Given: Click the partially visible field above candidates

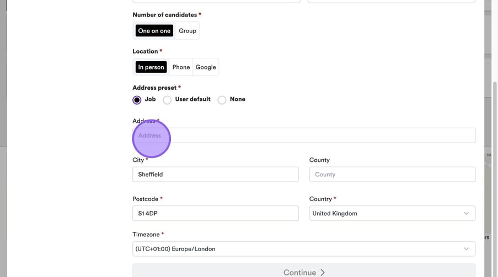Looking at the screenshot, I should click(x=216, y=1).
